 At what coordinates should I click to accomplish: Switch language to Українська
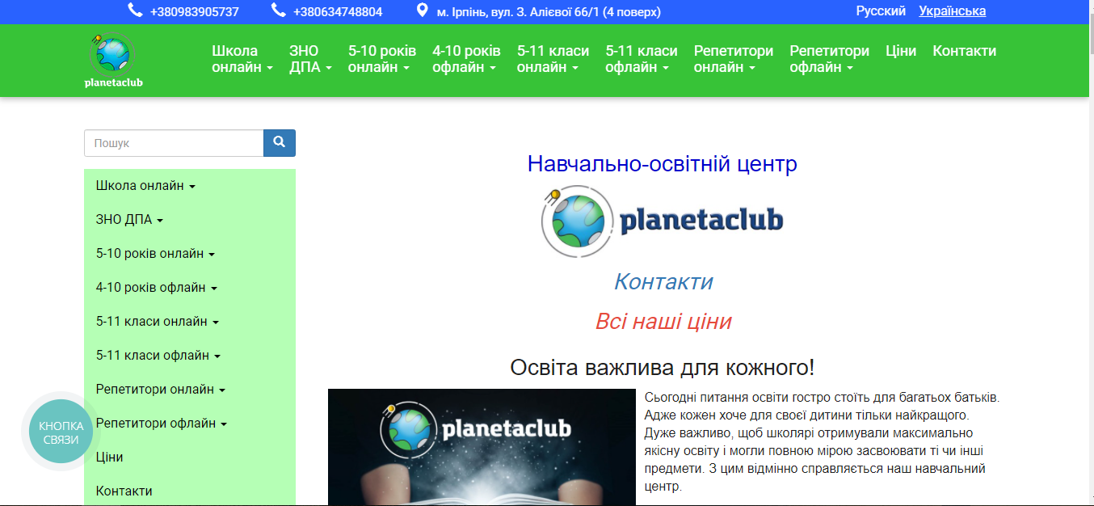953,11
